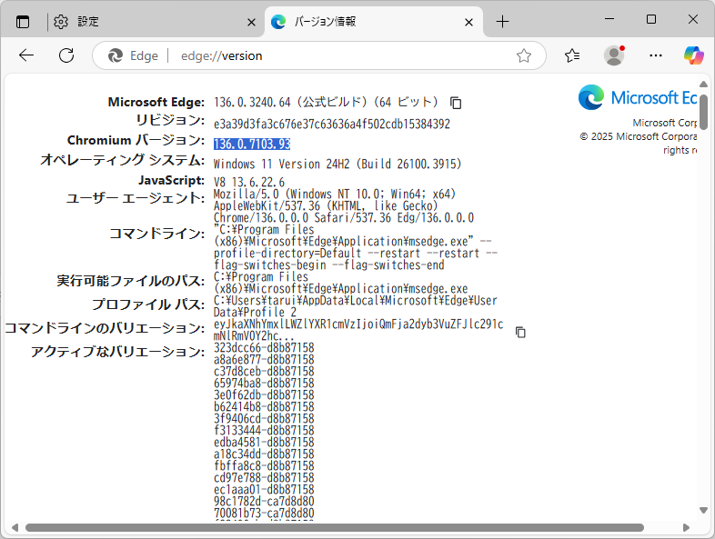Maximize the Edge window

[x=651, y=19]
